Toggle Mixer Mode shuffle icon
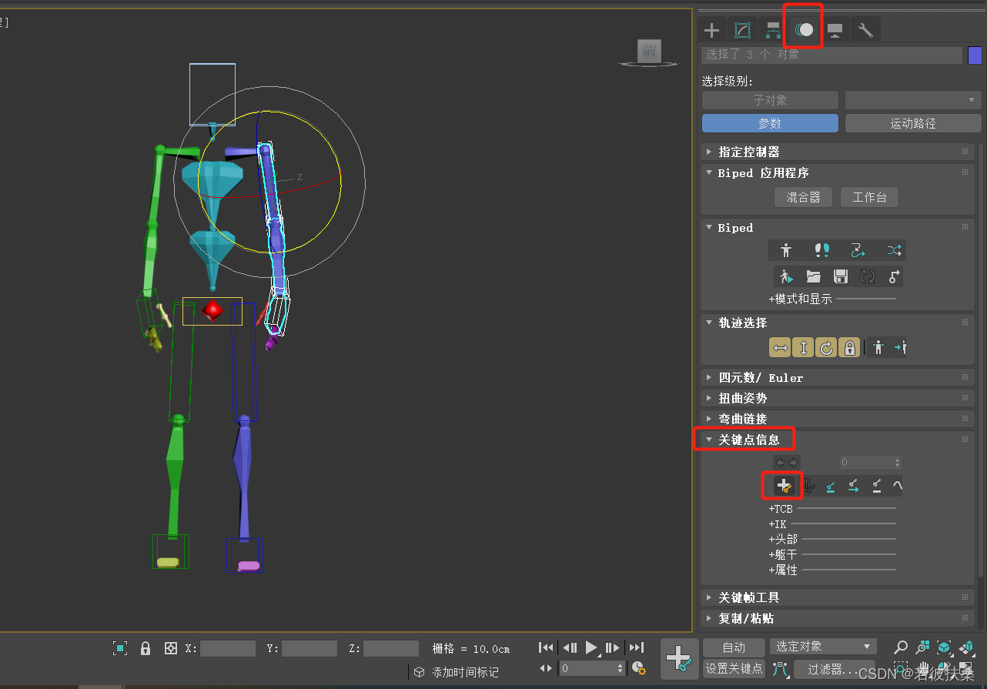Viewport: 987px width, 689px height. [893, 250]
